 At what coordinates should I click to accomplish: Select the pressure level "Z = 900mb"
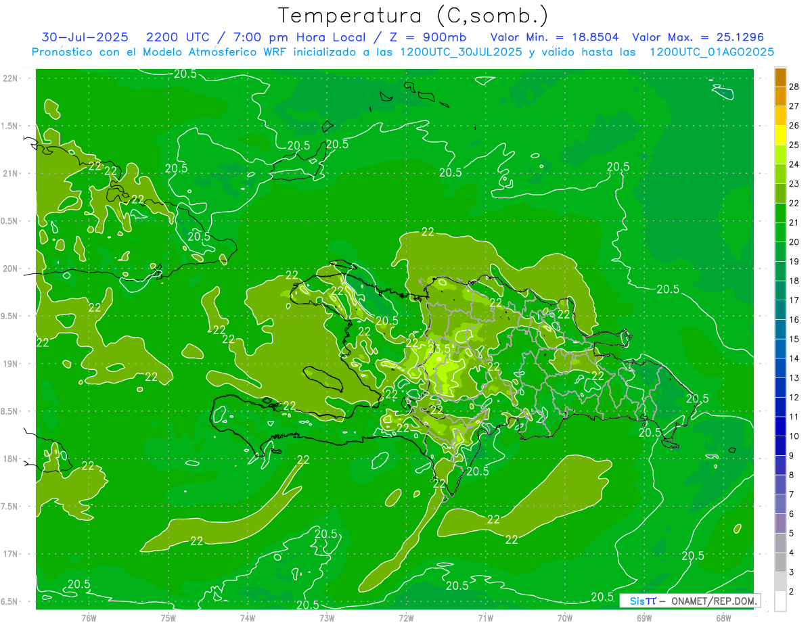(429, 37)
